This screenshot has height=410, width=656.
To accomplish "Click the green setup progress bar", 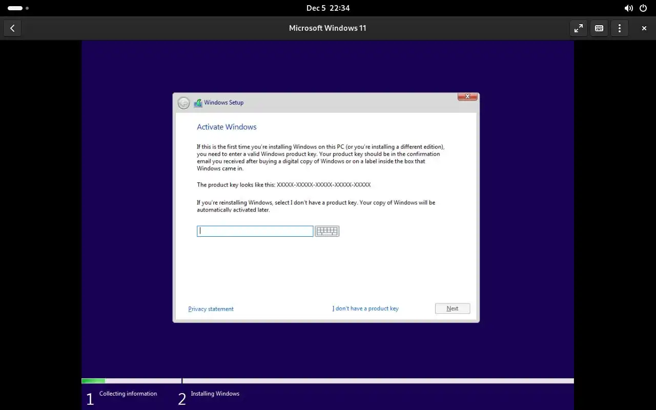I will click(93, 381).
